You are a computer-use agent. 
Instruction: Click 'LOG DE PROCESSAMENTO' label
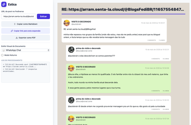click(x=12, y=60)
